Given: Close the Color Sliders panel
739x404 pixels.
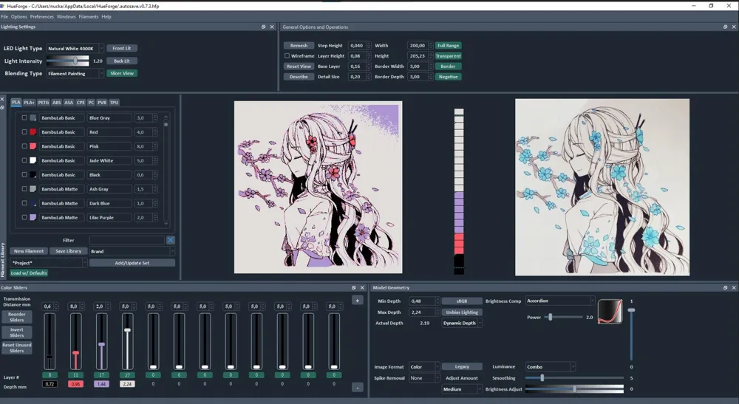Looking at the screenshot, I should (362, 288).
